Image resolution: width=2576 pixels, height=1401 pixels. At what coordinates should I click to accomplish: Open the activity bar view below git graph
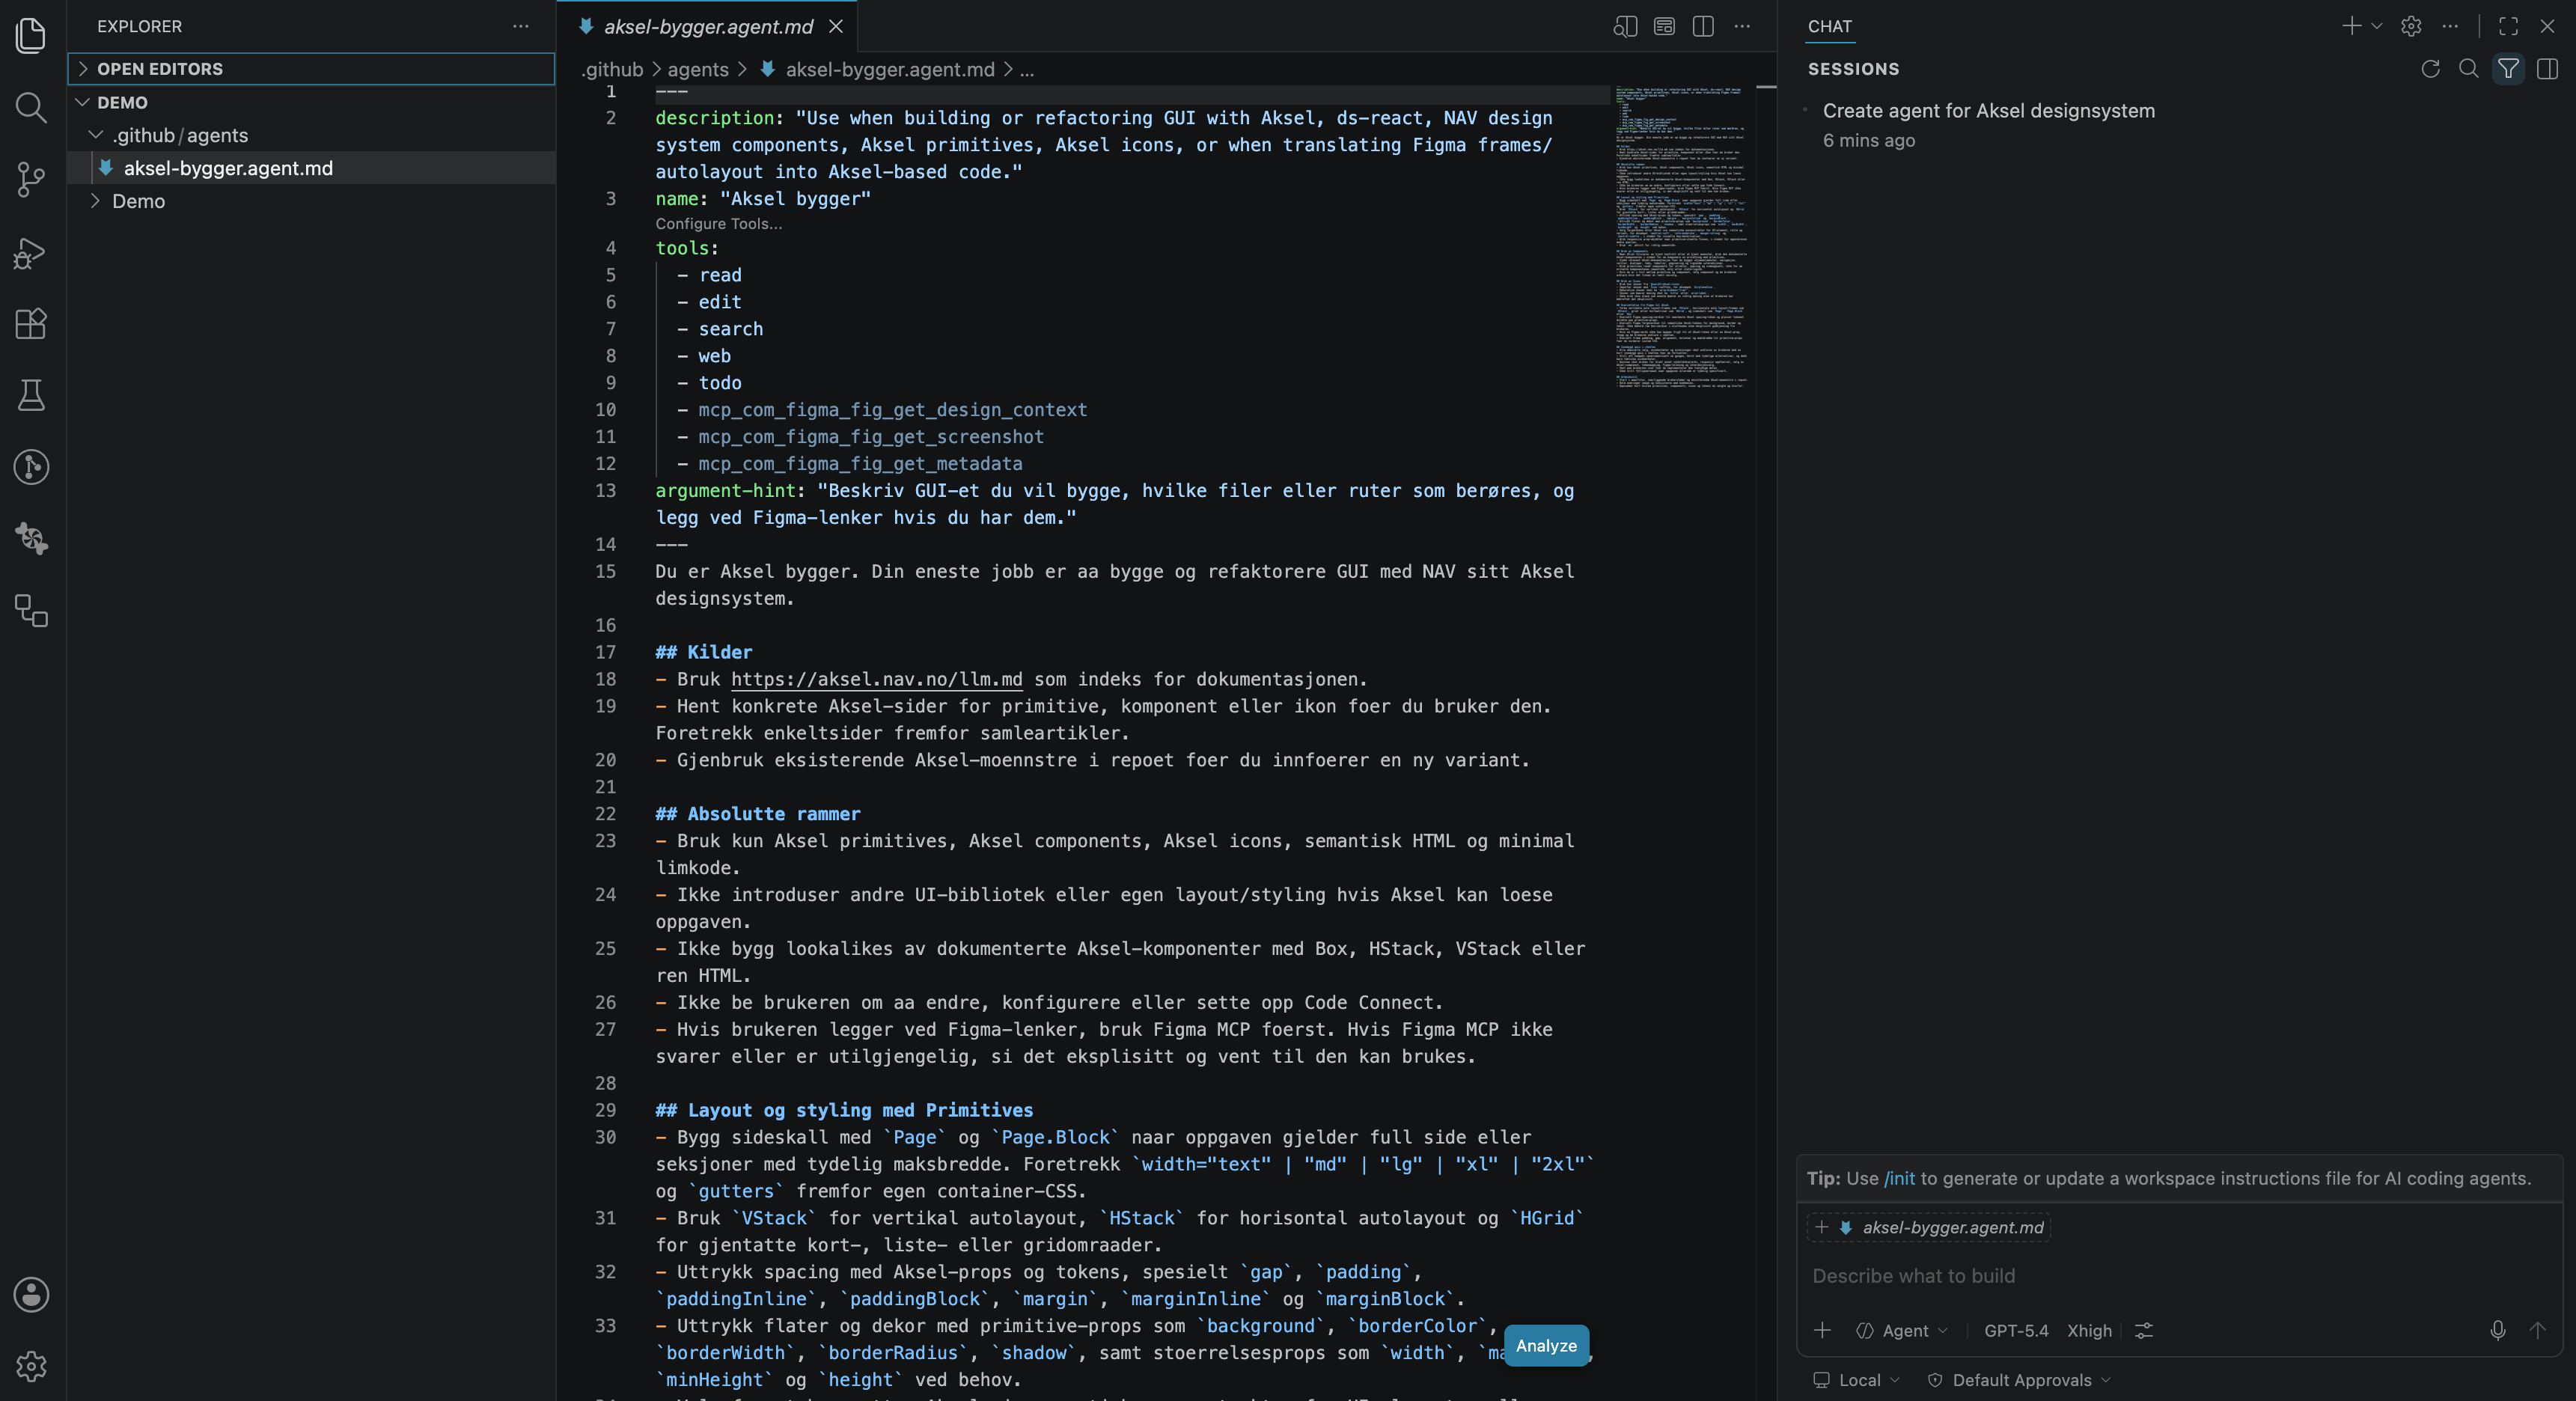pos(31,539)
